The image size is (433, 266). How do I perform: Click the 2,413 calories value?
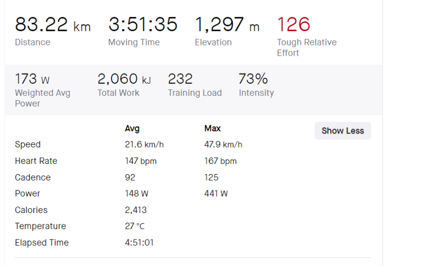[136, 210]
